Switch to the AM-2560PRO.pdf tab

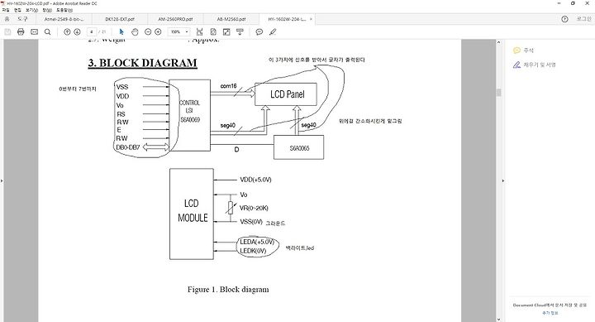[x=175, y=19]
